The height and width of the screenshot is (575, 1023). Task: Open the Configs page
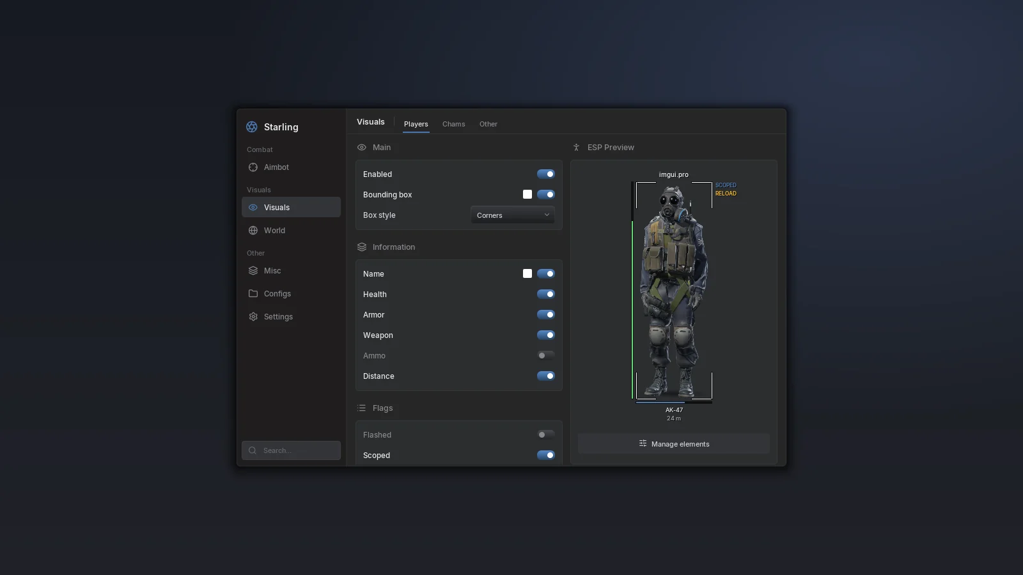click(x=291, y=294)
